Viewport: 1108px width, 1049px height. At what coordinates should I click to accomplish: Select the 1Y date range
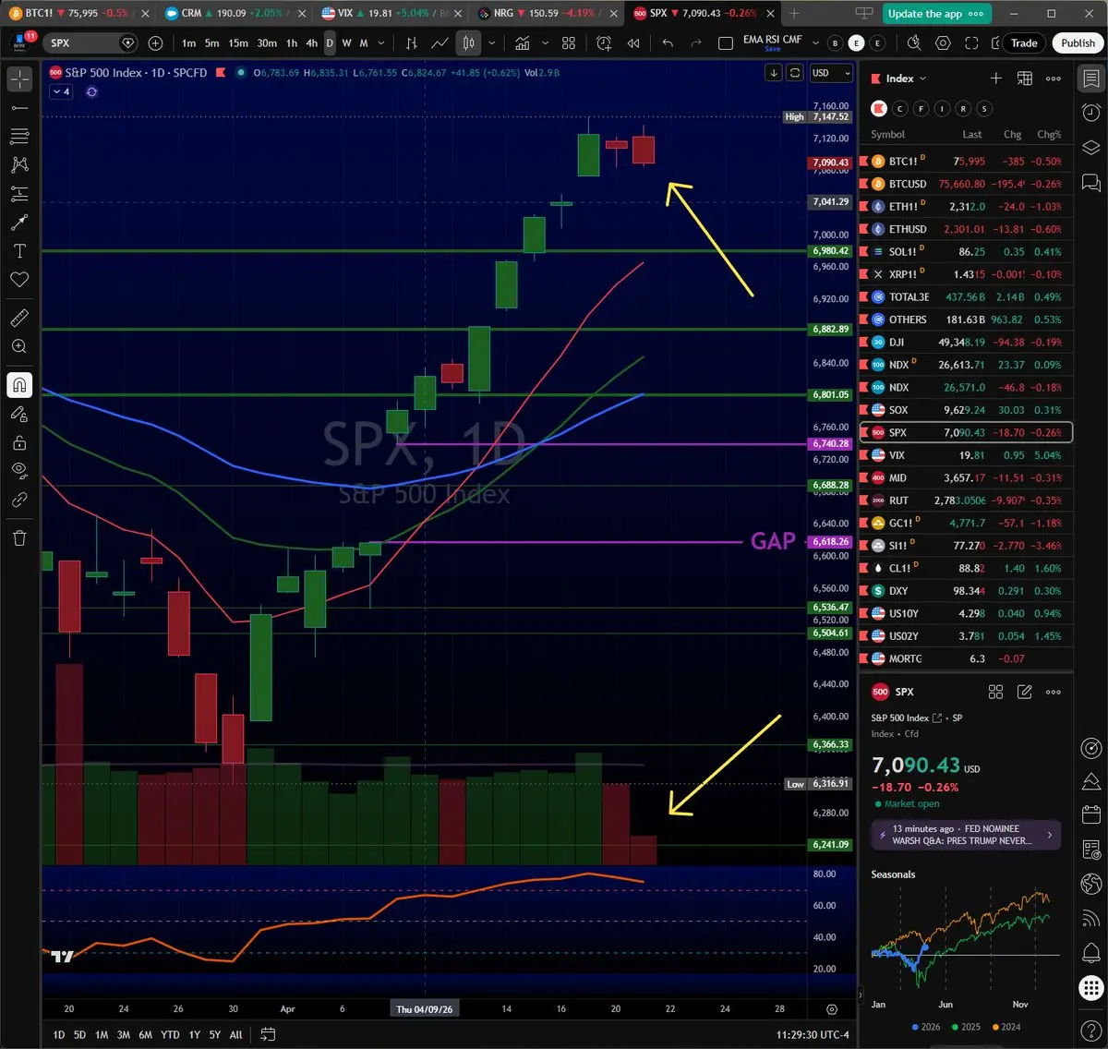tap(194, 1034)
